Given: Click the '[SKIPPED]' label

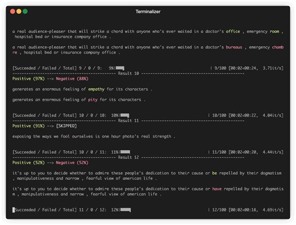Looking at the screenshot, I should click(67, 126).
